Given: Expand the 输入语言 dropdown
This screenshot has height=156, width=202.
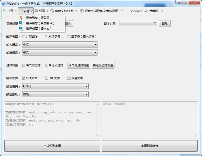Looking at the screenshot, I should coord(60,45).
